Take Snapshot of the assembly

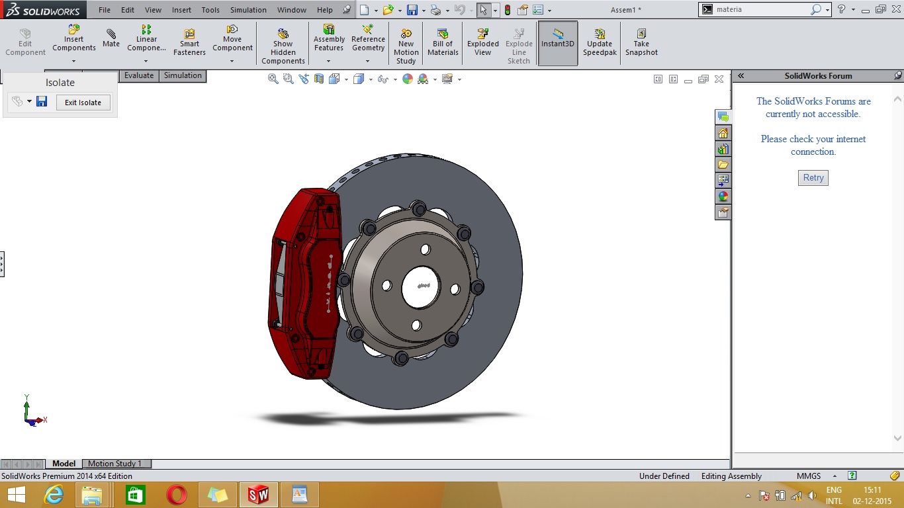click(641, 43)
